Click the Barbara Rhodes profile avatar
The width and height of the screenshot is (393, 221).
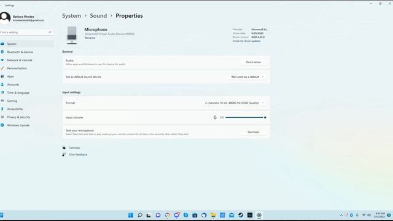[x=5, y=18]
